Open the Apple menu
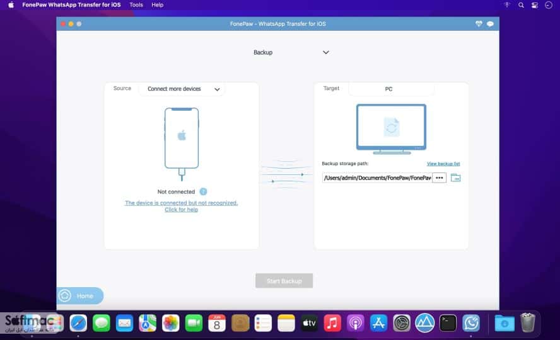 point(11,5)
